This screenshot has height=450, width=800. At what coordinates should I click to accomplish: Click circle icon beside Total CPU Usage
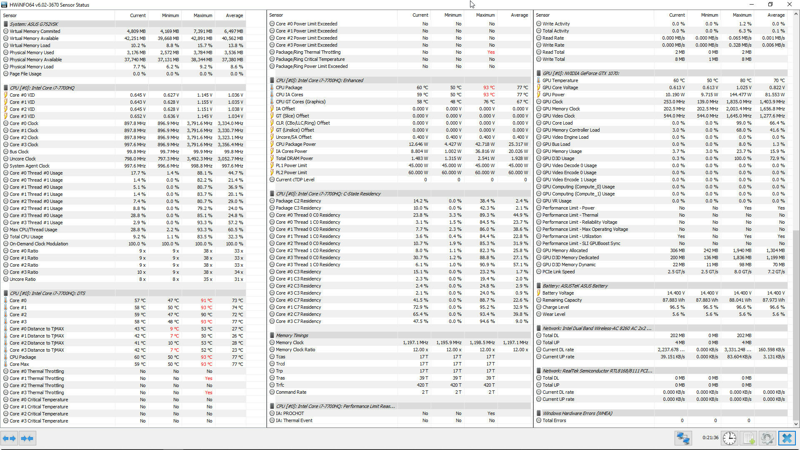(6, 237)
